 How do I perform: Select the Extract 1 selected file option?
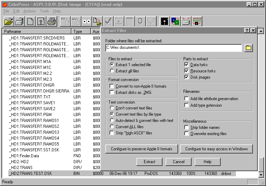point(130,65)
